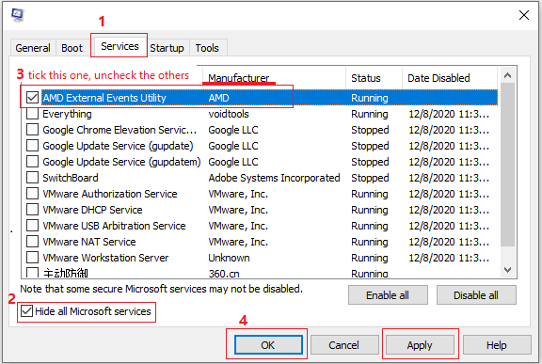Toggle Hide all Microsoft services checkbox
Screen dimensions: 542x364
(26, 311)
